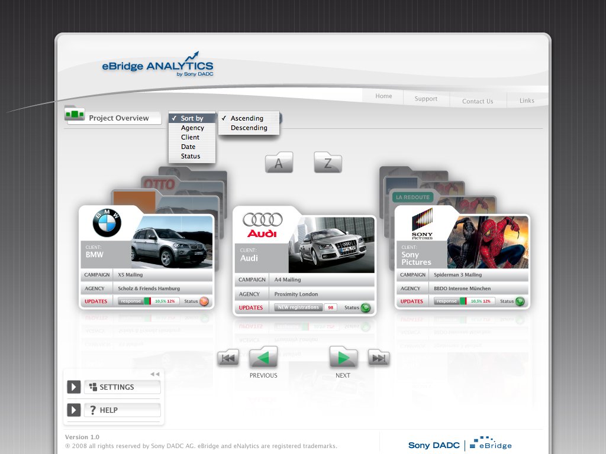Click the eBridge ANALYTICS logo
The height and width of the screenshot is (454, 606).
pos(157,64)
